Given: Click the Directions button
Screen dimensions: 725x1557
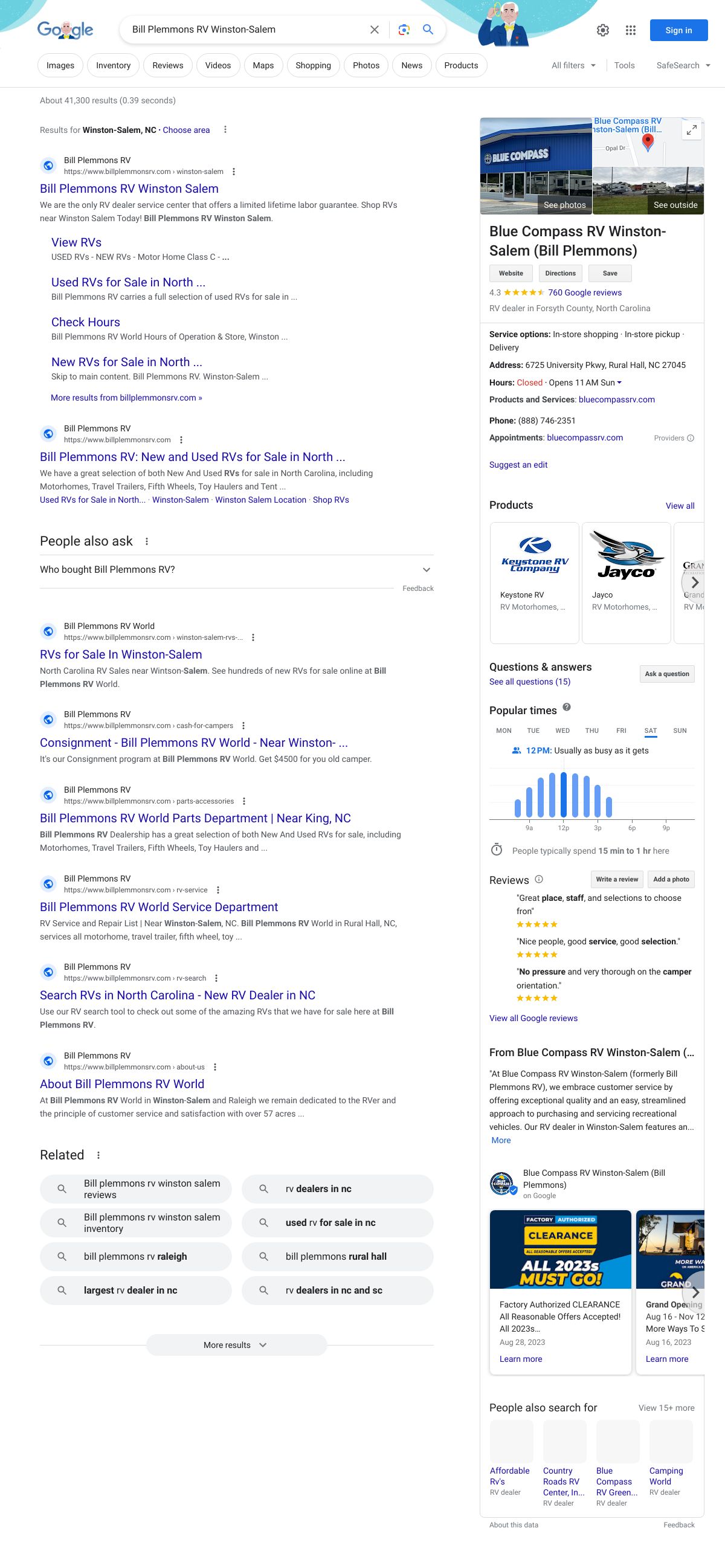Looking at the screenshot, I should [560, 273].
